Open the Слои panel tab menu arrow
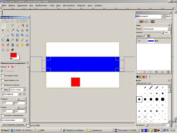The width and height of the screenshot is (177, 133). [x=169, y=25]
